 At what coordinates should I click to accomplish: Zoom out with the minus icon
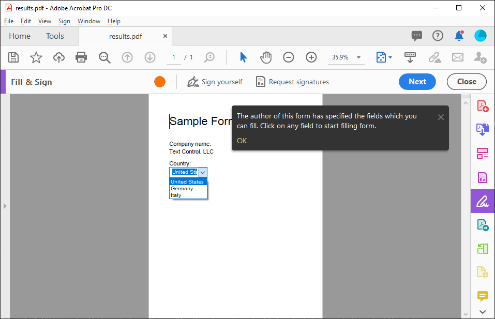(x=288, y=57)
